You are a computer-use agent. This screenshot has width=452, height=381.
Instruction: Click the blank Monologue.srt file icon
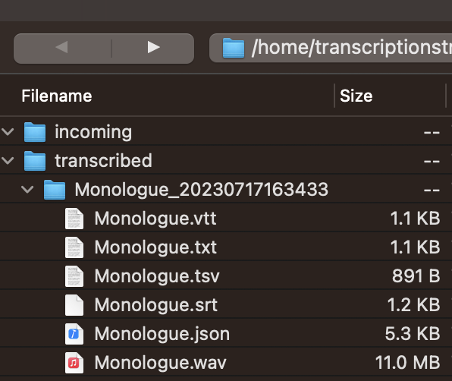74,305
